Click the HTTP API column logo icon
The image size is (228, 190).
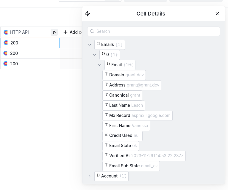[x=6, y=32]
